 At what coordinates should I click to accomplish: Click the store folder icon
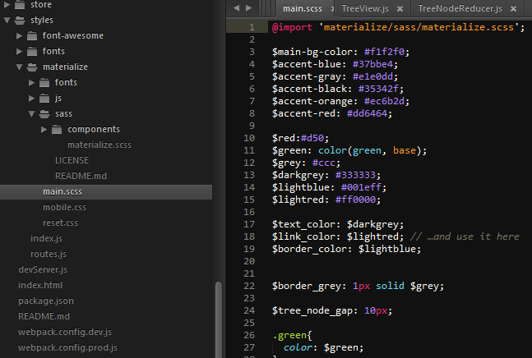coord(20,4)
